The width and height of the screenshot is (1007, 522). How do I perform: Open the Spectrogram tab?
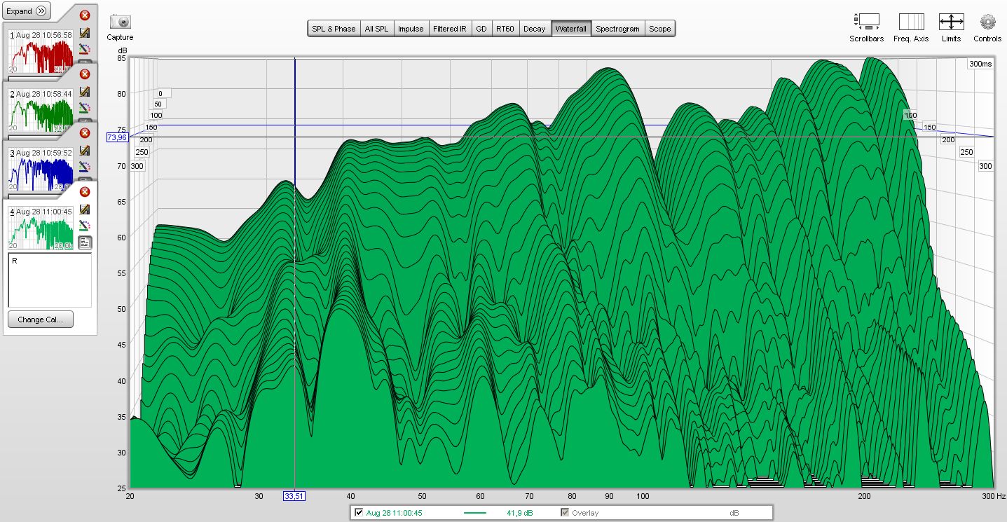pos(617,29)
